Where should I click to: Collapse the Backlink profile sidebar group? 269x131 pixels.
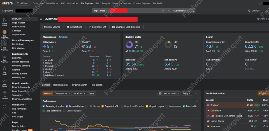pos(21,54)
